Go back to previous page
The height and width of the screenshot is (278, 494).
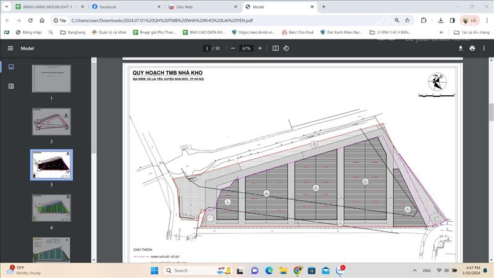7,20
